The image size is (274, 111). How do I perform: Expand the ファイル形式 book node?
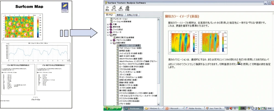click(108, 30)
